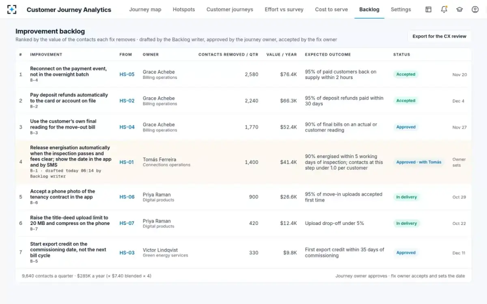Screen dimensions: 487x304
Task: Click the 2,240 contacts removed cell
Action: pyautogui.click(x=252, y=101)
